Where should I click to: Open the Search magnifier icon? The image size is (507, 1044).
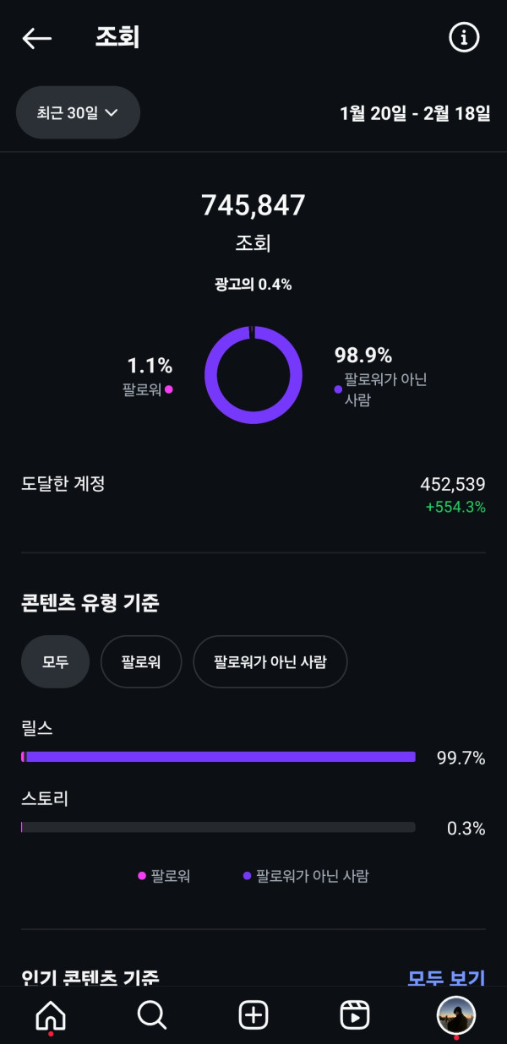pyautogui.click(x=152, y=1014)
